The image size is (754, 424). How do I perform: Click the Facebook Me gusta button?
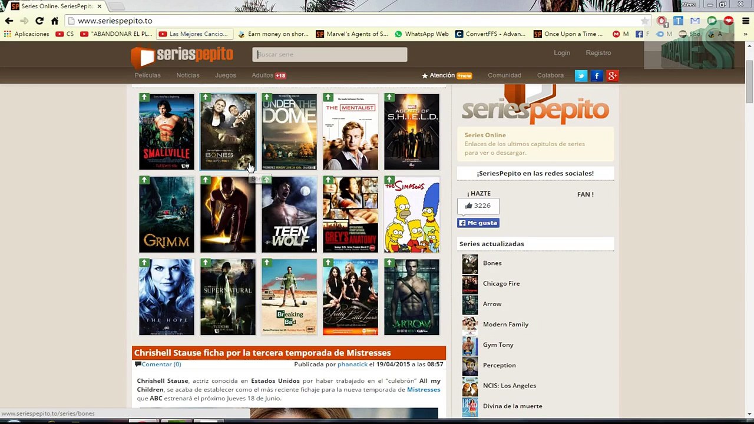(x=478, y=223)
